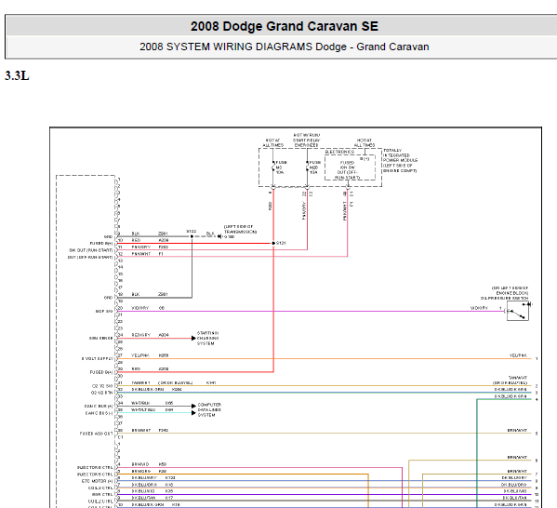557x508 pixels.
Task: Click the oil pressure switch symbol
Action: pos(518,311)
